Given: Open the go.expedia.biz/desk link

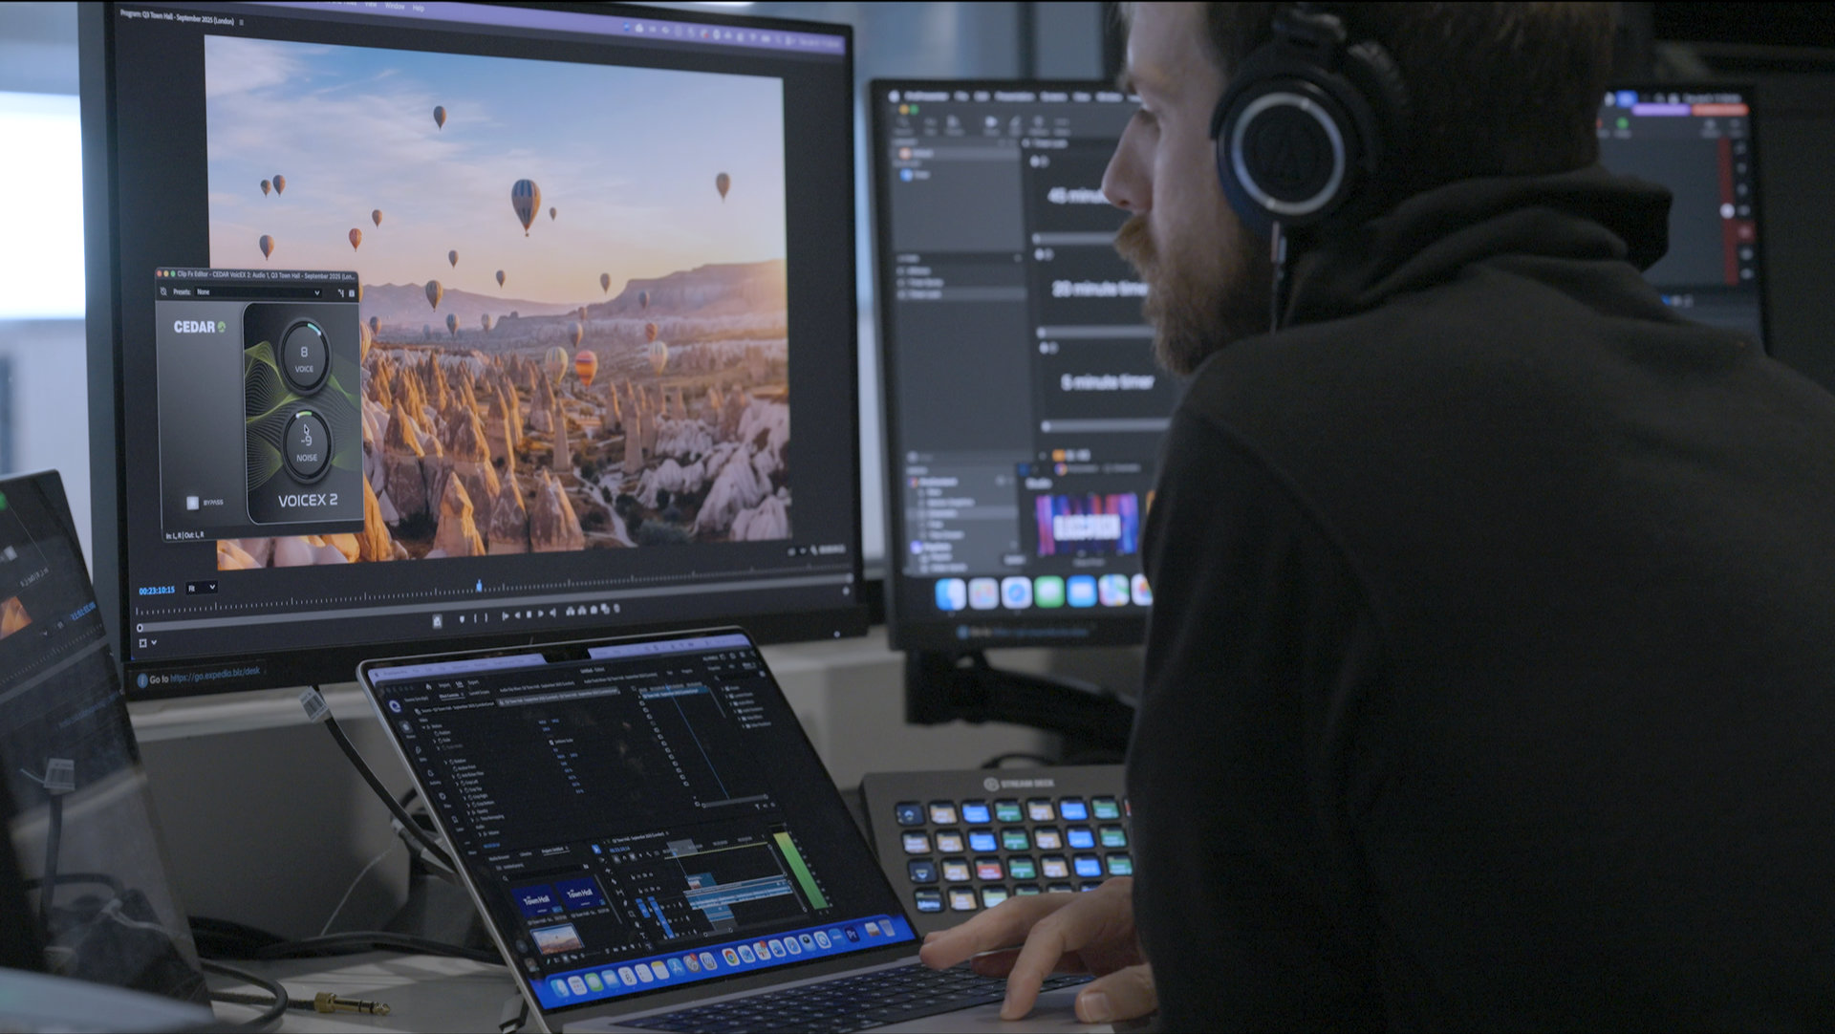Looking at the screenshot, I should click(214, 675).
